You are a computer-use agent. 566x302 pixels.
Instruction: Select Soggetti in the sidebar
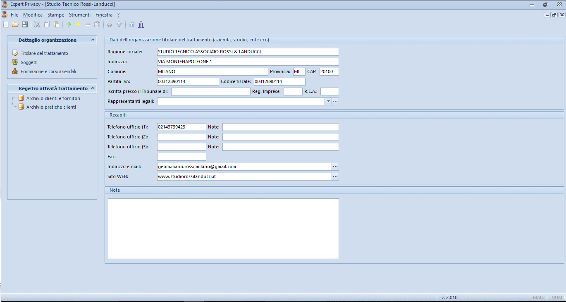(x=29, y=62)
